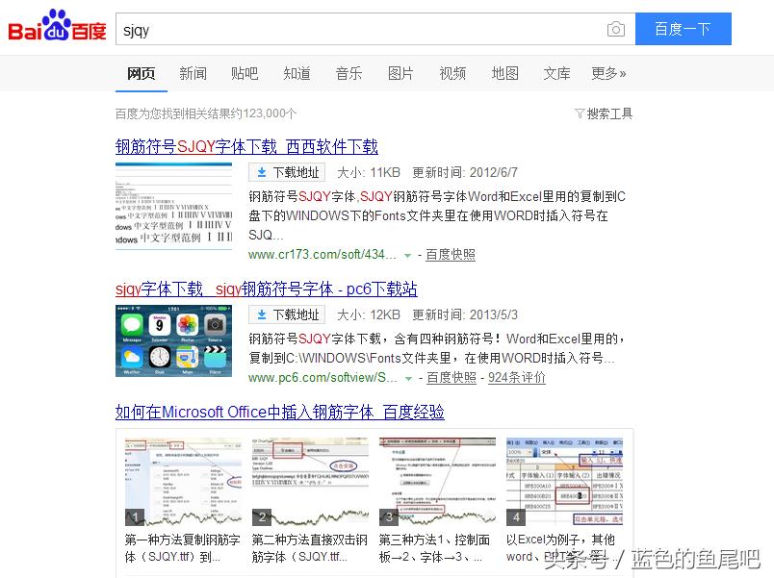Open the pc6下载站 sjqy字体下载 result

[266, 289]
